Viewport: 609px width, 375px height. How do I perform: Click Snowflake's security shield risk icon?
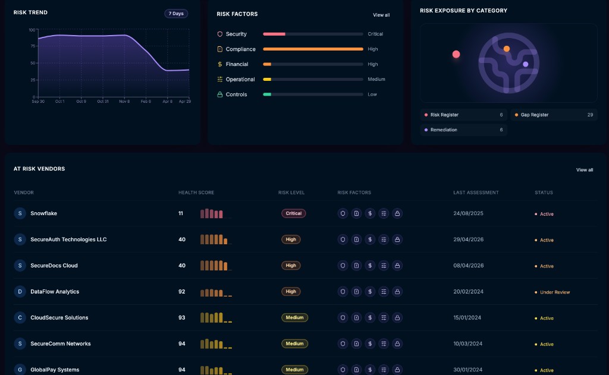[343, 213]
